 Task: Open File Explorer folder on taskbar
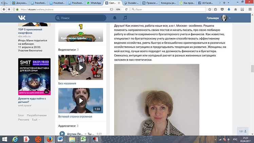(72, 139)
